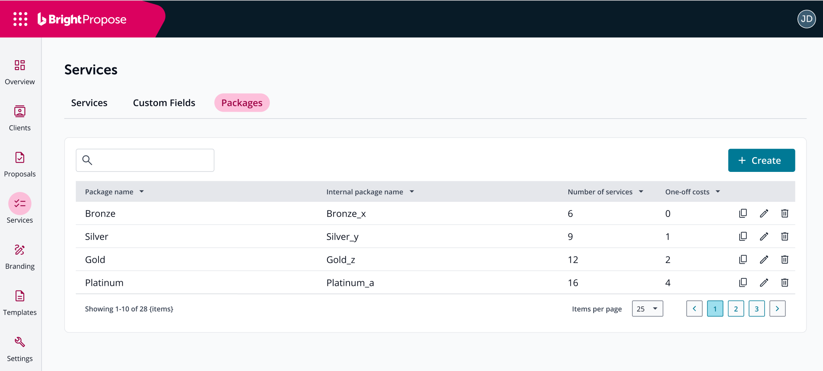This screenshot has width=823, height=371.
Task: Delete the Platinum package
Action: [784, 283]
